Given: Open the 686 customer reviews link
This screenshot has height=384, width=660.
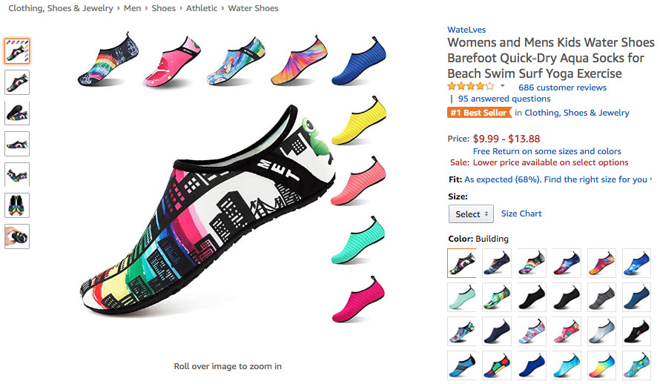Looking at the screenshot, I should click(x=562, y=87).
